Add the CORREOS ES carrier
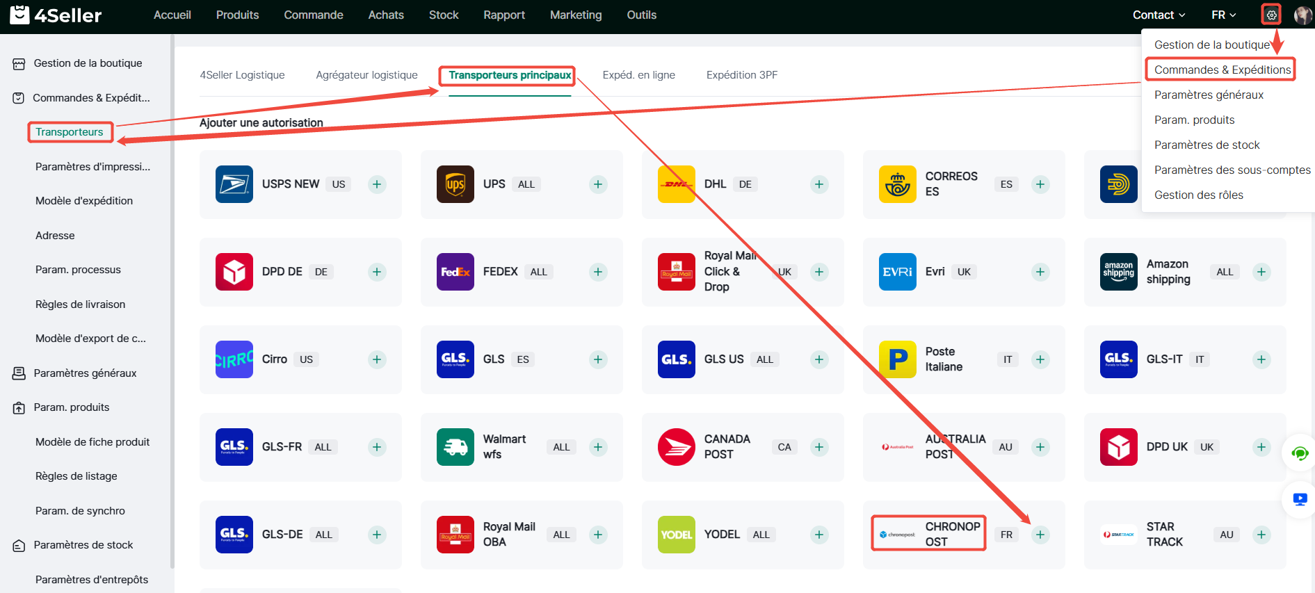Viewport: 1315px width, 593px height. click(x=1040, y=184)
